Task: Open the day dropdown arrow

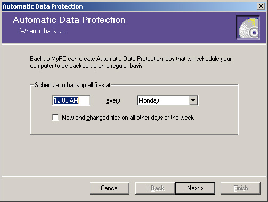Action: coord(193,100)
